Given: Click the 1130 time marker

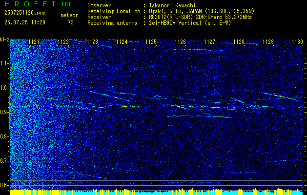Looking at the screenshot, I should click(x=297, y=42).
